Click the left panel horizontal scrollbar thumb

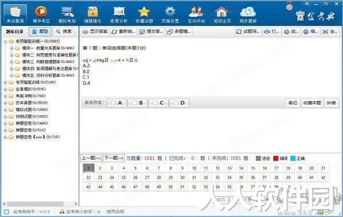[35, 204]
